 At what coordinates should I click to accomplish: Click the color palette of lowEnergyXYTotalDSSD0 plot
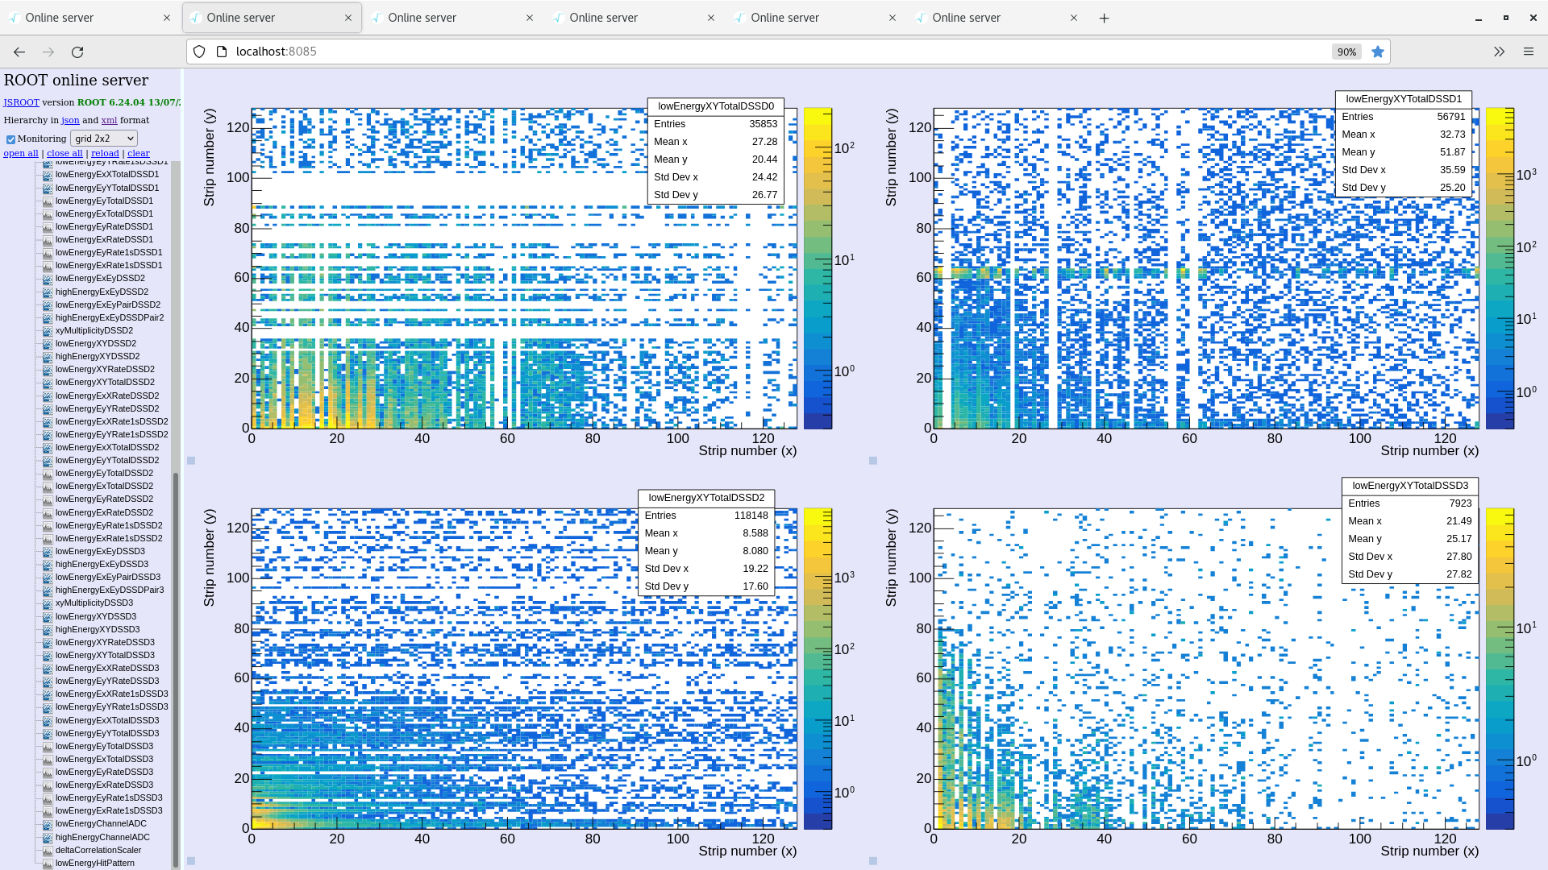818,268
